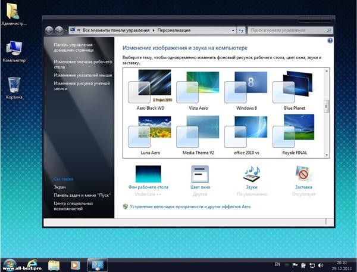
Task: Click the Forward arrow navigation button
Action: (x=59, y=30)
